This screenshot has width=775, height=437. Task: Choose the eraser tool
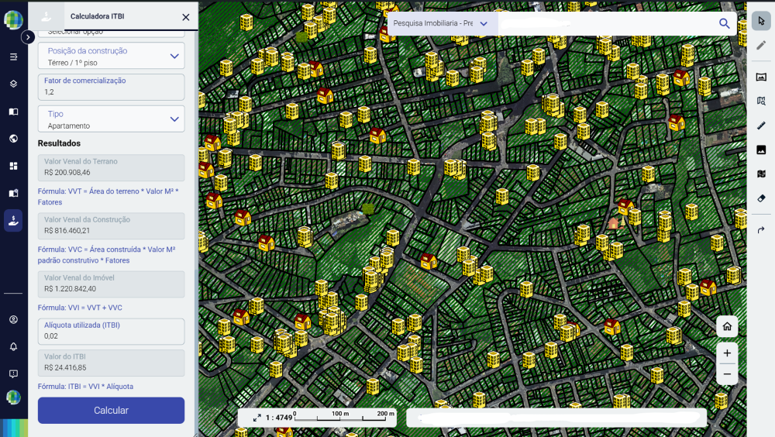pyautogui.click(x=760, y=198)
